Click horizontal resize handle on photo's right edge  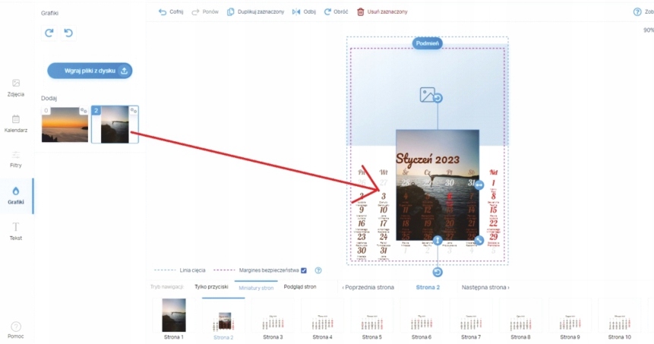[x=479, y=185]
